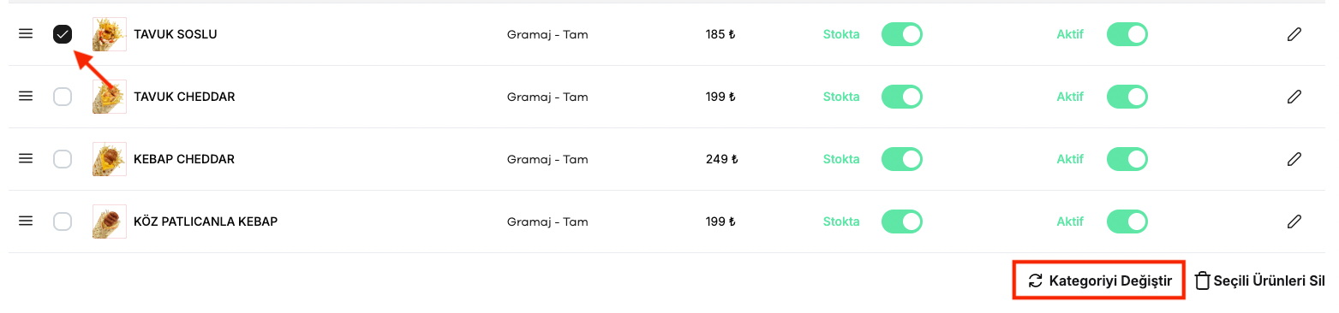1339x313 pixels.
Task: Toggle Stokta switch for TAVUK SOSLU
Action: coord(902,34)
